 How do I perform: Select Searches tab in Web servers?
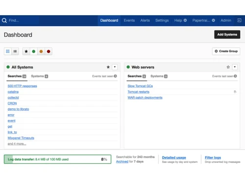tap(137, 76)
